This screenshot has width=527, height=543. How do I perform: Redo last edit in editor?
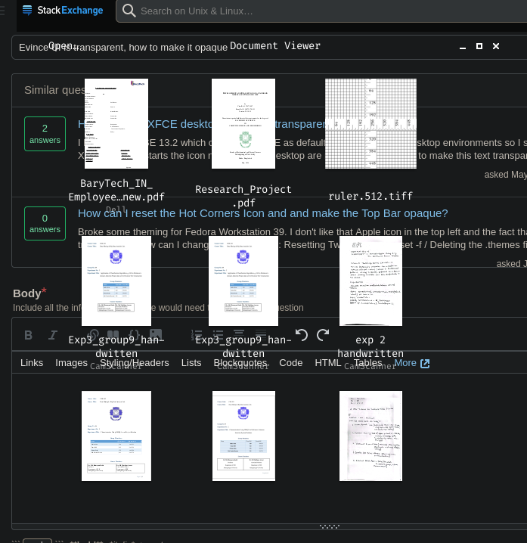(x=323, y=335)
